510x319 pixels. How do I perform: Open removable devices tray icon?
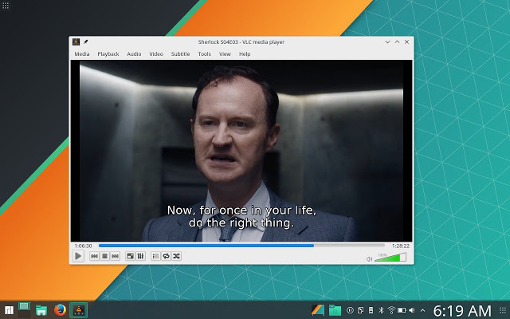[371, 310]
